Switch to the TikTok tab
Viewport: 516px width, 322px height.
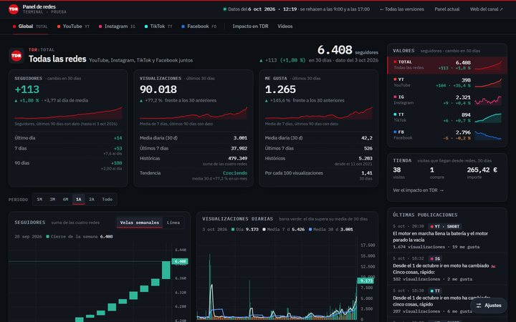tap(158, 26)
